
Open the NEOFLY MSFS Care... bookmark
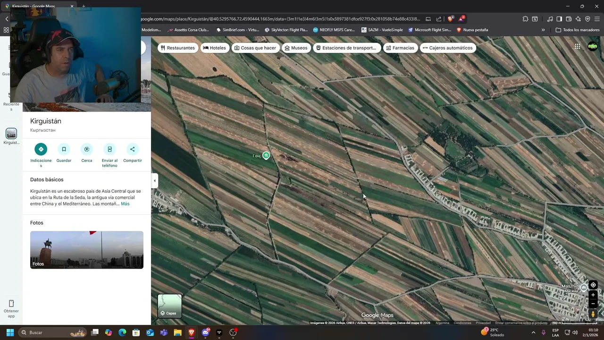pyautogui.click(x=333, y=30)
